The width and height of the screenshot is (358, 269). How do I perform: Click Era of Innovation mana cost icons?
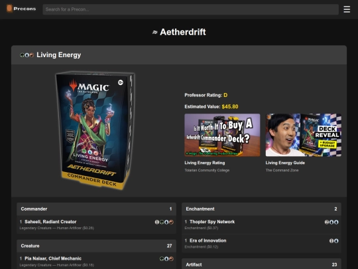(333, 240)
